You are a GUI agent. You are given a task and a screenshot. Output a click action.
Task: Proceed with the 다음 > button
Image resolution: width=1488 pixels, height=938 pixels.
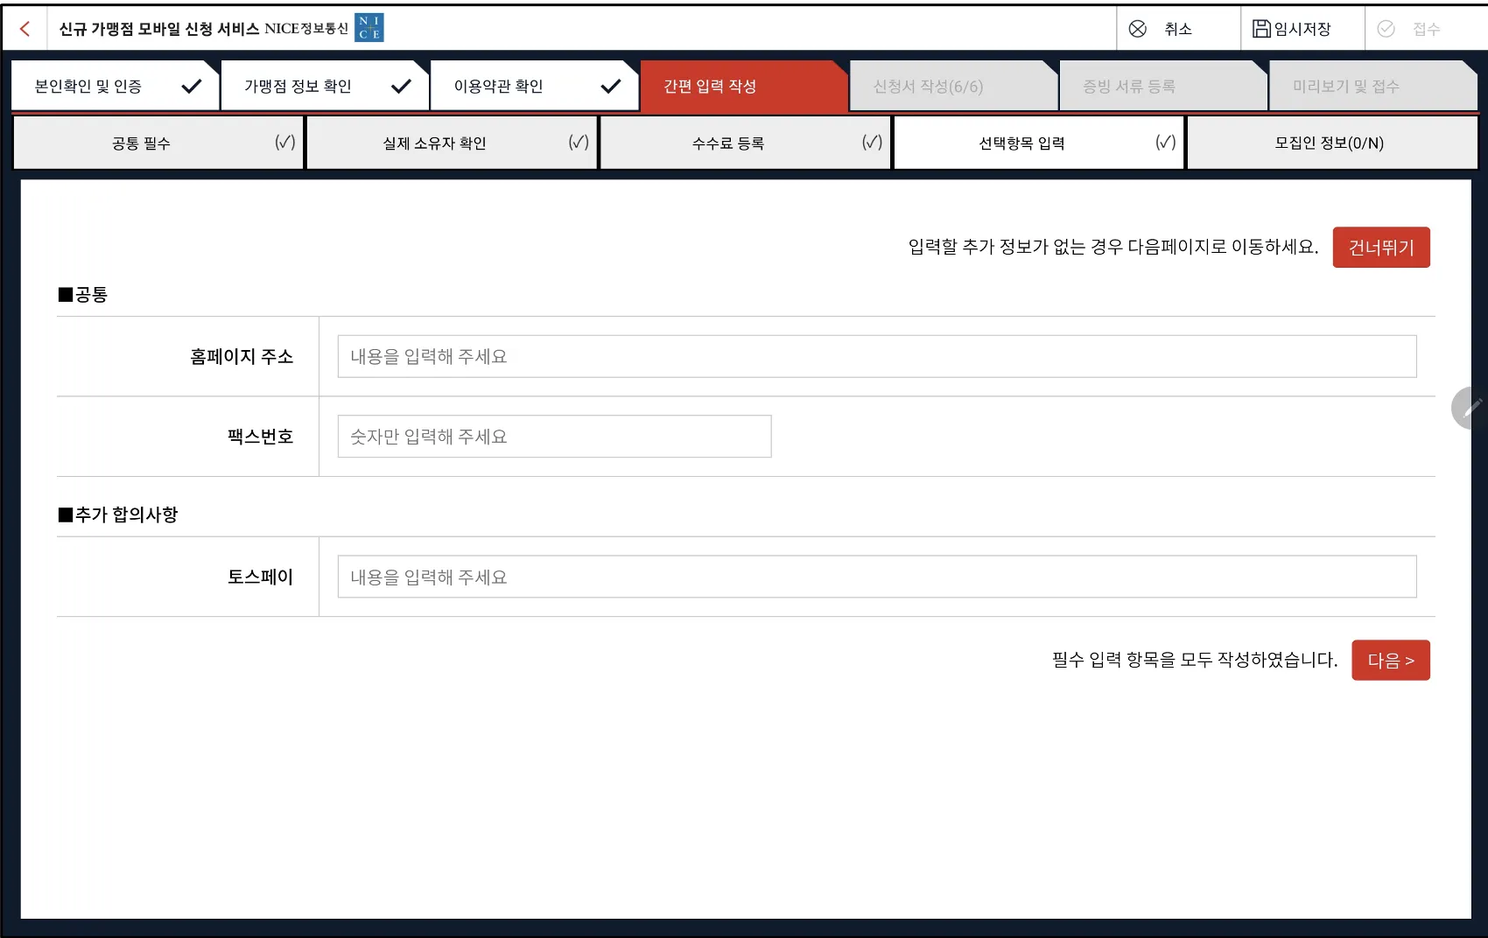[x=1391, y=660]
